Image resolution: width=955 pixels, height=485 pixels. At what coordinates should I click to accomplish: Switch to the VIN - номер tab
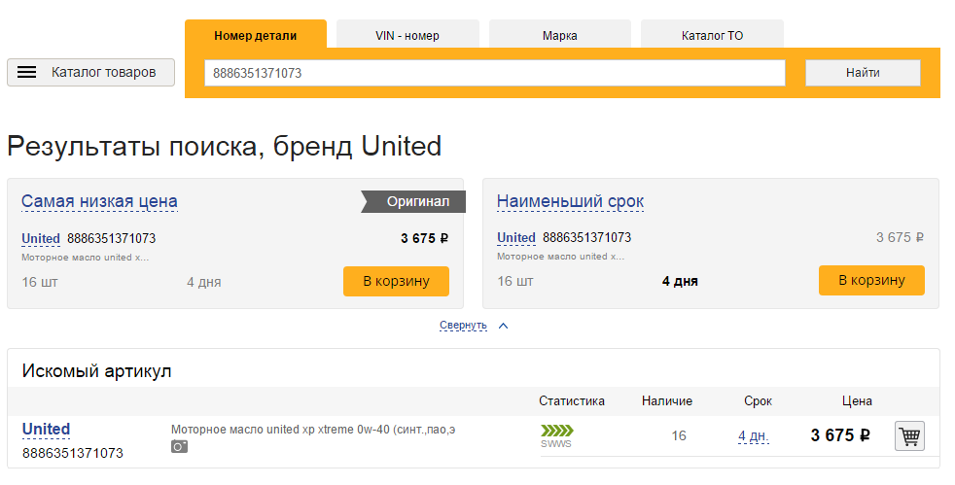(407, 35)
